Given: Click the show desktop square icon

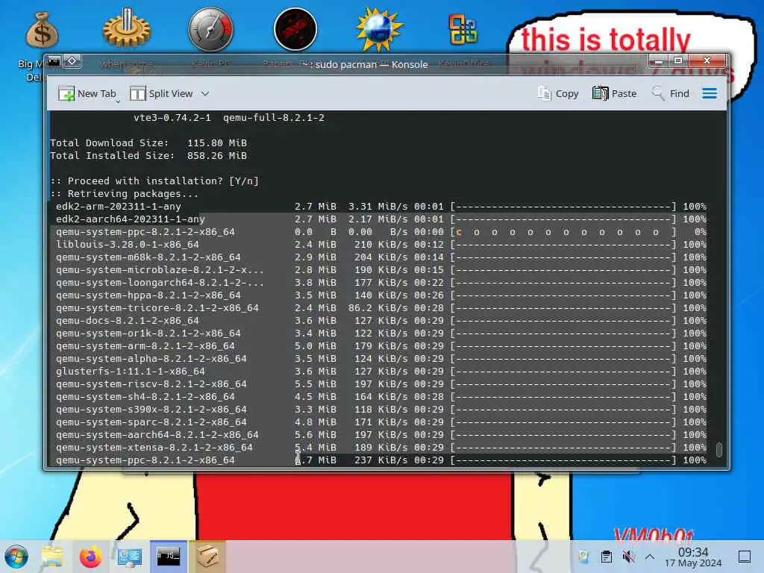Looking at the screenshot, I should coord(745,557).
